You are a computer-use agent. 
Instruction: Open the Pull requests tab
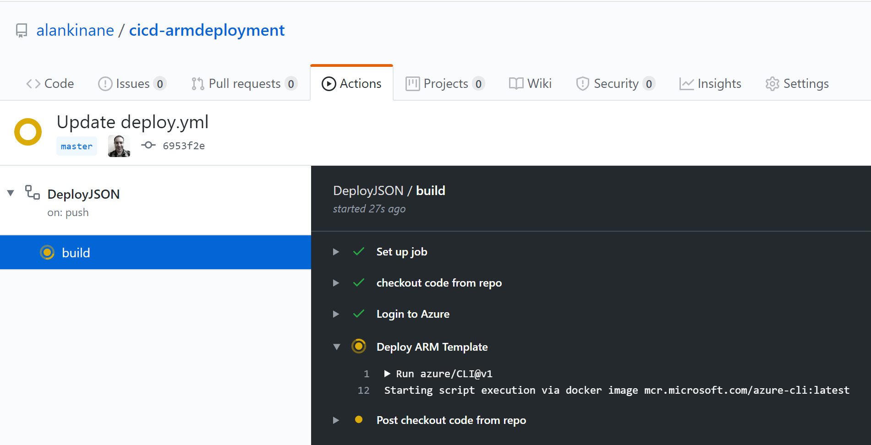(244, 84)
